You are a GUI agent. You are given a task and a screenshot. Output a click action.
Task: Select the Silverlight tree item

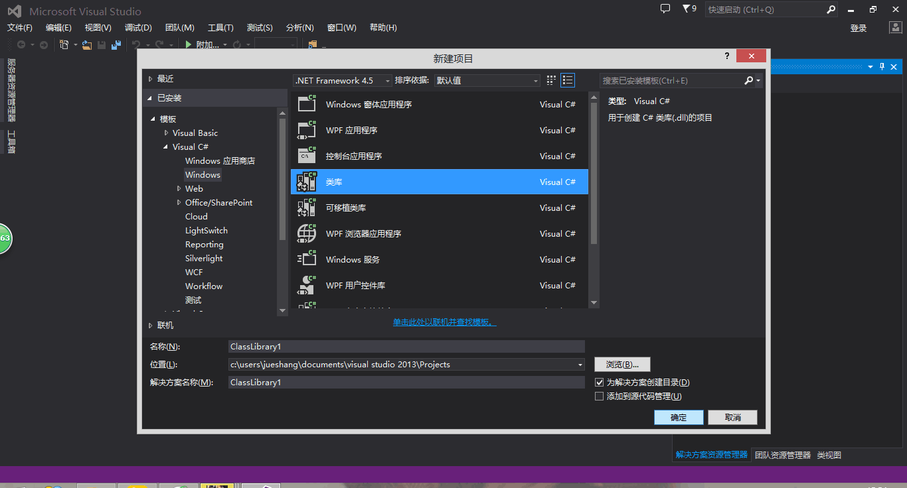[204, 258]
